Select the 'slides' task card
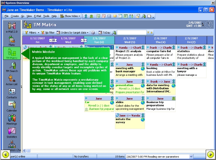The width and height of the screenshot is (216, 160). pos(130,104)
